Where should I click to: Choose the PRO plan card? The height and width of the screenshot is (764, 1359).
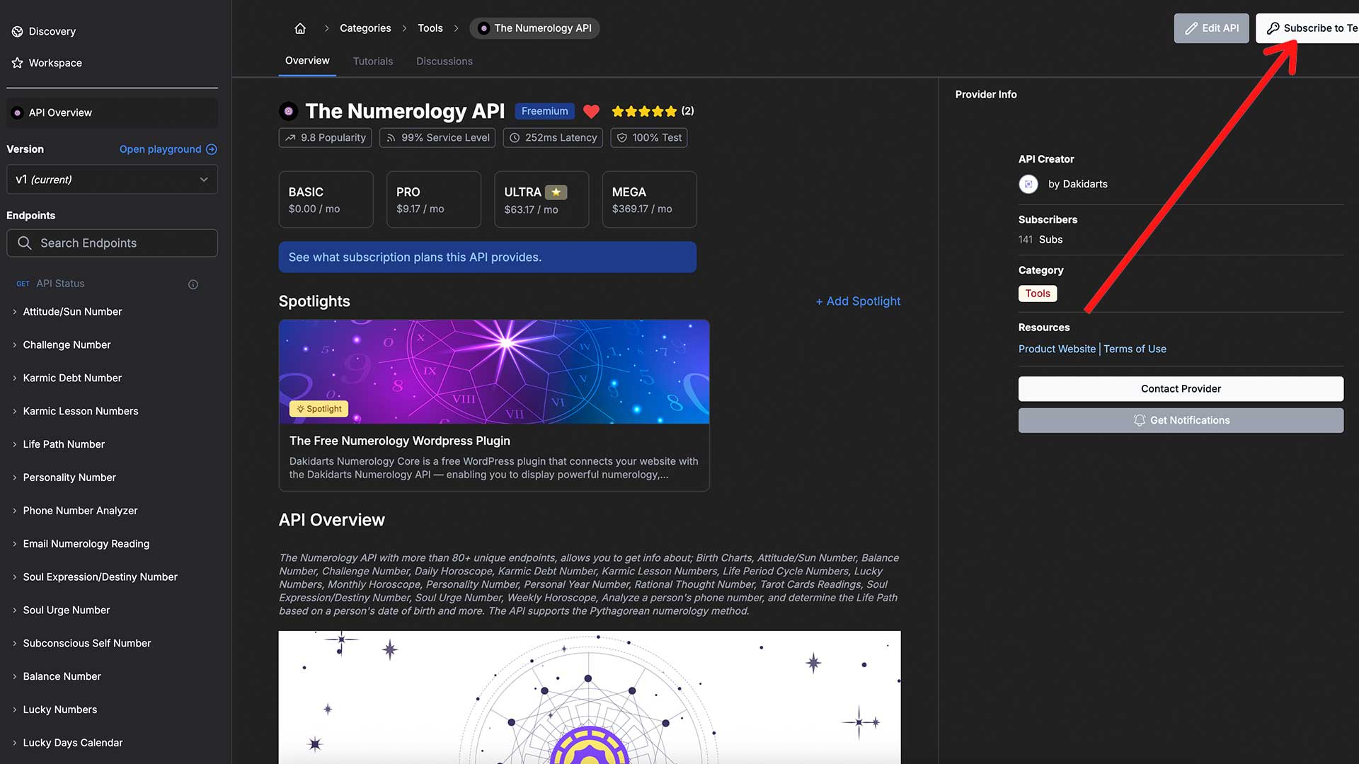tap(433, 199)
